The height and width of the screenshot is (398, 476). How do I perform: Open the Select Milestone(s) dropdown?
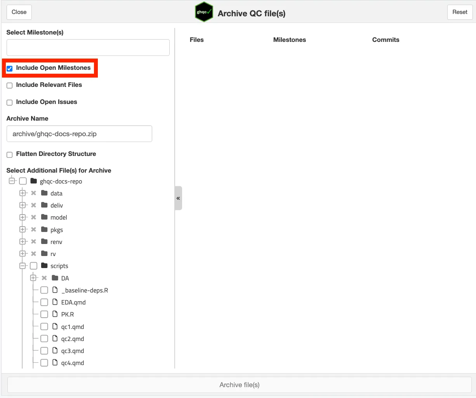[x=88, y=47]
